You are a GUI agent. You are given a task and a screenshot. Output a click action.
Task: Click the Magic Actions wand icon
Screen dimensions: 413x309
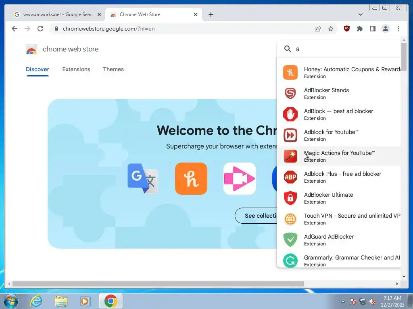[x=290, y=156]
